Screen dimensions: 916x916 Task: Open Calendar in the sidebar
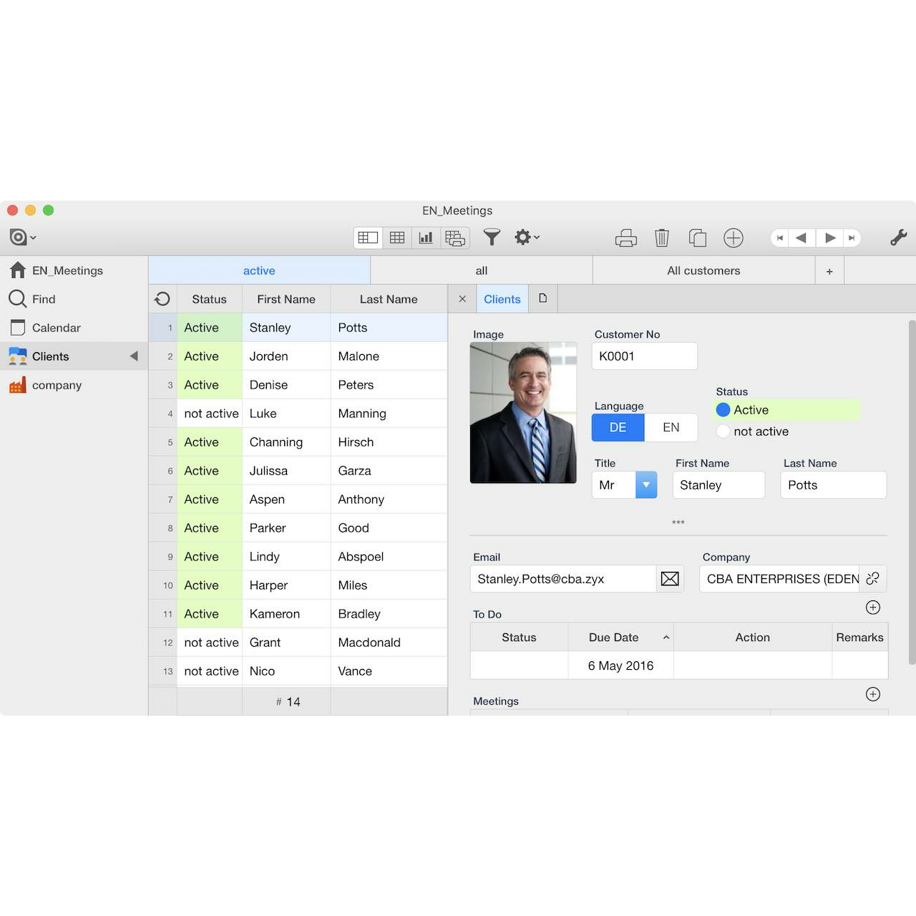tap(56, 328)
